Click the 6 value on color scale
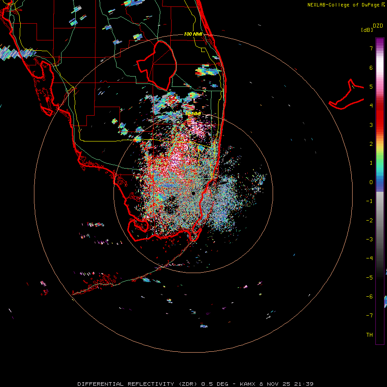The width and height of the screenshot is (387, 387). (x=371, y=68)
